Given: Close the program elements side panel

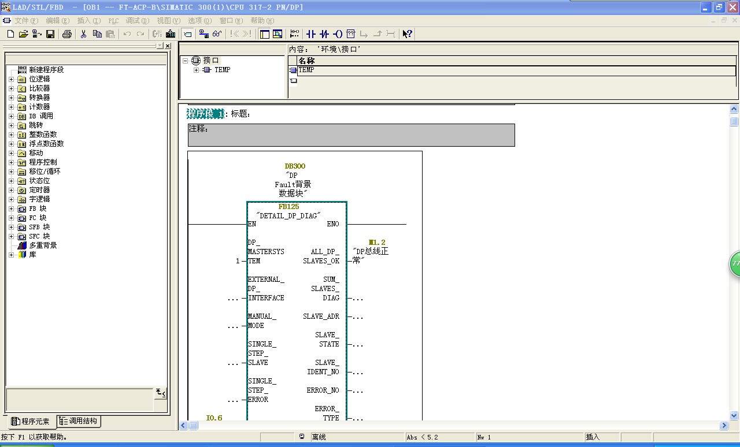Looking at the screenshot, I should click(168, 46).
